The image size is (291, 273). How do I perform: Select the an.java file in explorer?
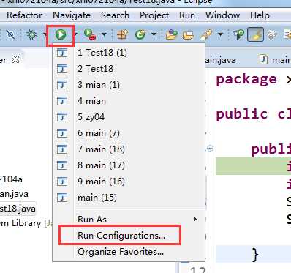14,194
